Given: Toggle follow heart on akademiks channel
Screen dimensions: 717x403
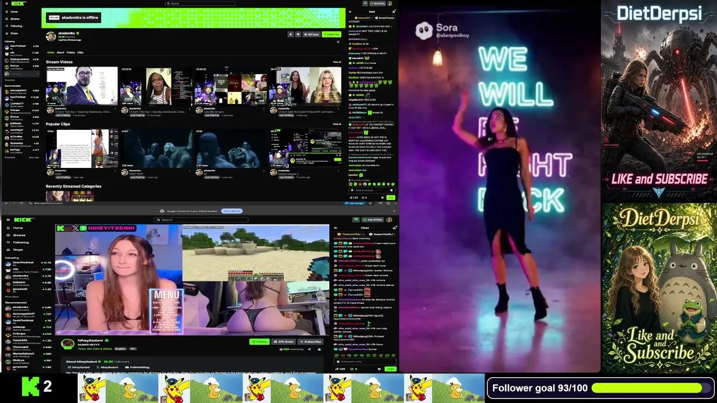Looking at the screenshot, I should (x=298, y=34).
